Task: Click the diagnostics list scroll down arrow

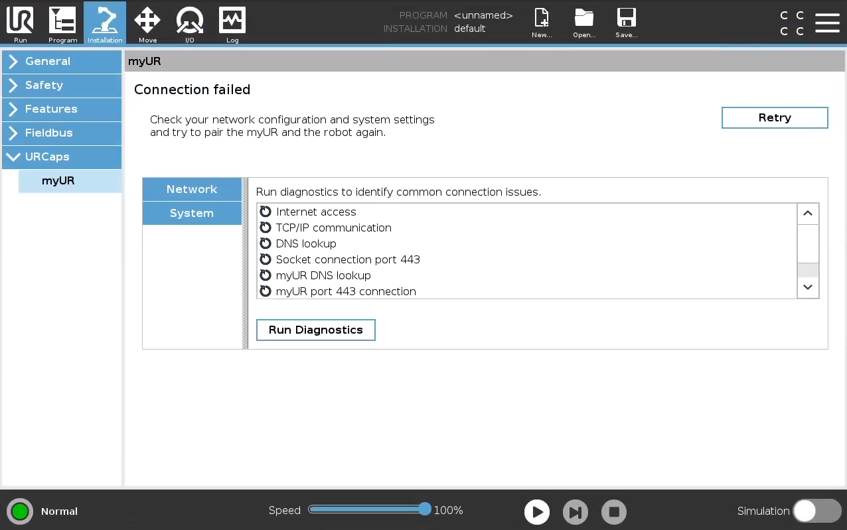Action: (x=808, y=287)
